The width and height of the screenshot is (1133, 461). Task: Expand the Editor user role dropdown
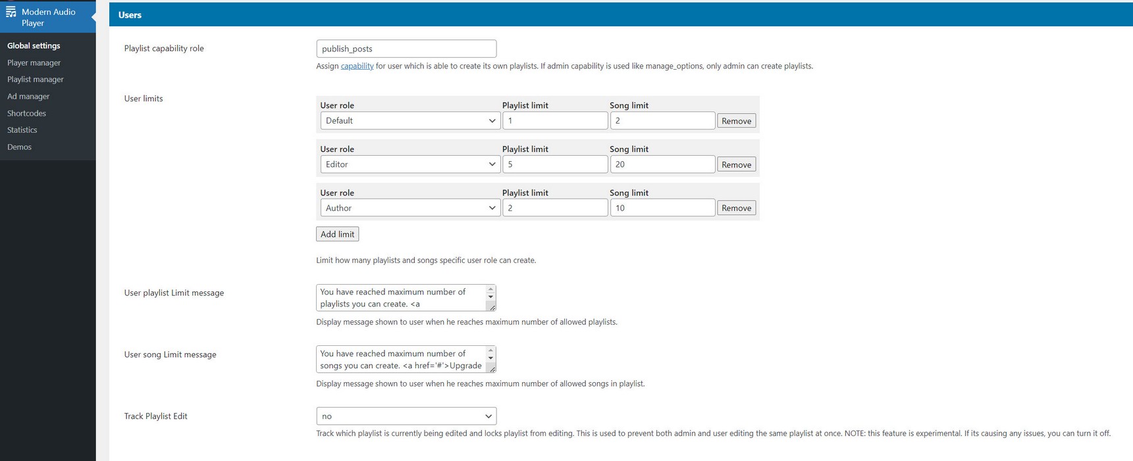point(409,164)
